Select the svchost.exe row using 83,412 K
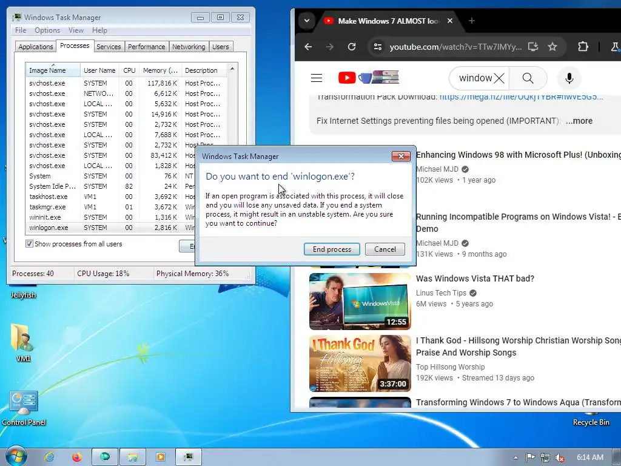Viewport: 621px width, 466px height. tap(110, 155)
